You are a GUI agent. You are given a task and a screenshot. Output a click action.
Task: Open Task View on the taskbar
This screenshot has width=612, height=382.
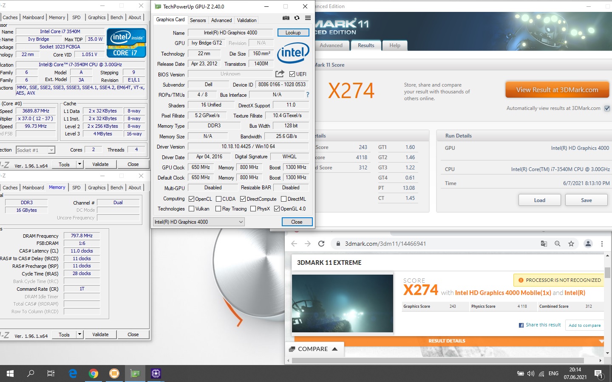pos(51,374)
